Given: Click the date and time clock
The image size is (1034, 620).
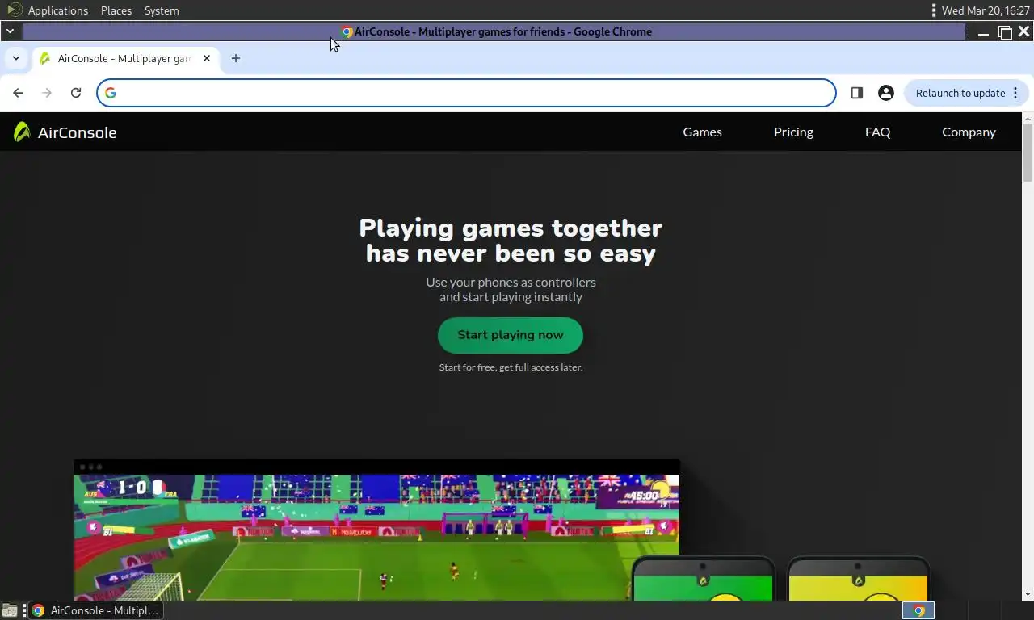Looking at the screenshot, I should (x=986, y=10).
